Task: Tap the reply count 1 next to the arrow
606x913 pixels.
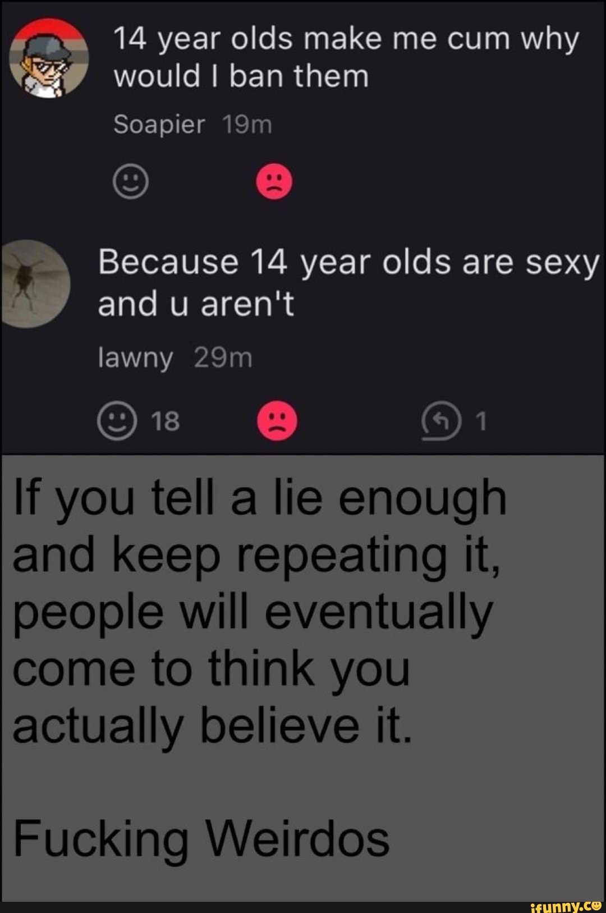Action: [x=481, y=421]
